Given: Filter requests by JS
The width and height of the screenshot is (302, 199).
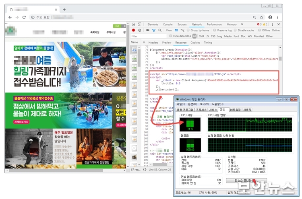Looking at the screenshot, I should coord(207,36).
